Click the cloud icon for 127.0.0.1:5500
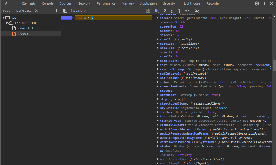276x165 pixels. (11, 23)
